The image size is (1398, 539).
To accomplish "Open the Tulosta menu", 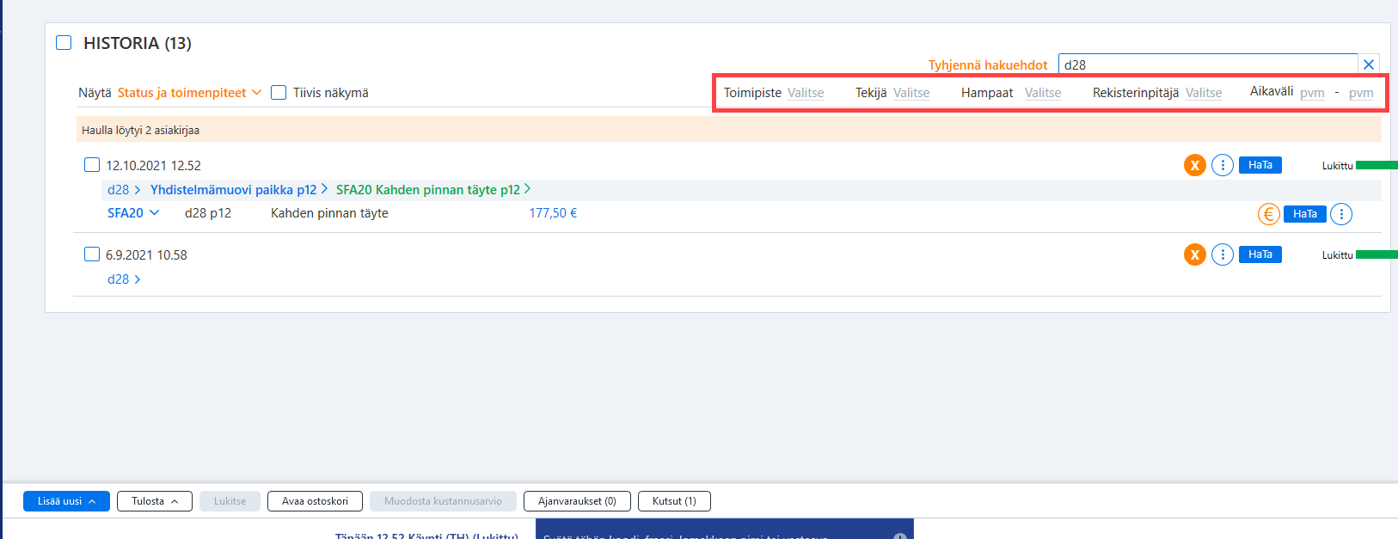I will (155, 501).
